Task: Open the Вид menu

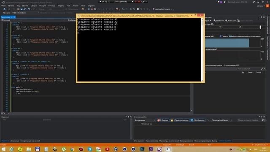Action: (x=18, y=5)
